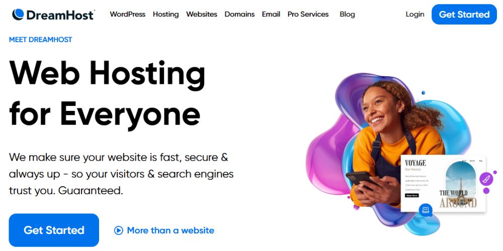Open the More than a website link
Viewport: 503px width, 251px height.
[171, 230]
